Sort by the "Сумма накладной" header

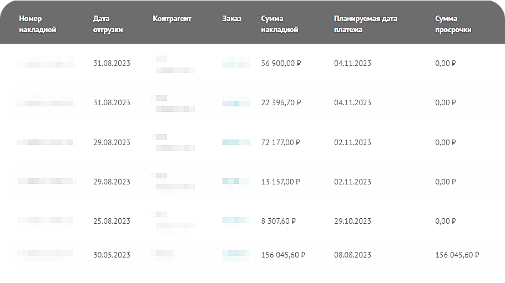(279, 24)
